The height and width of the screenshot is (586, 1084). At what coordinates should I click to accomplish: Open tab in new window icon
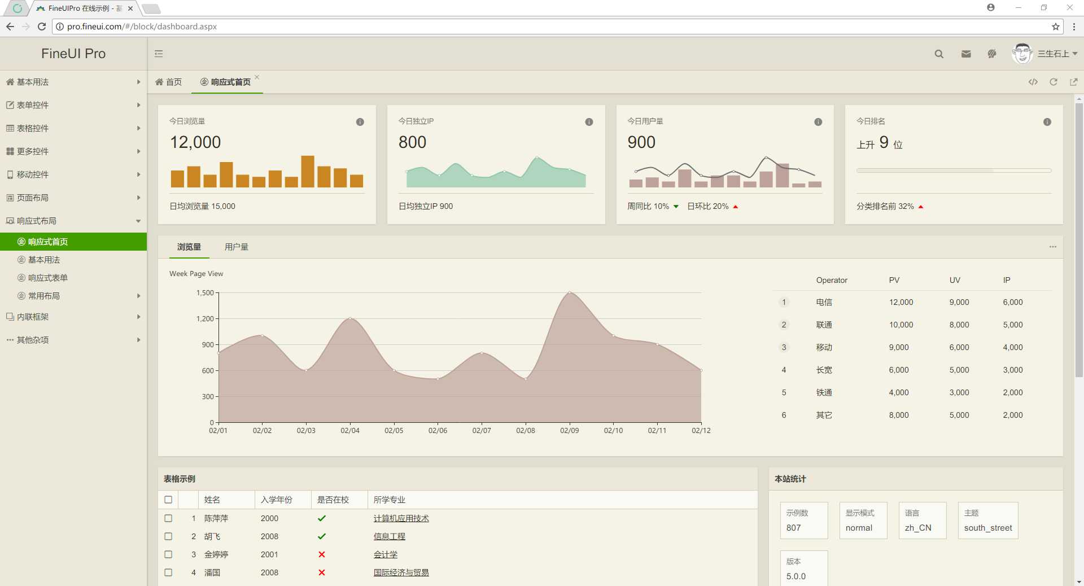[x=1073, y=82]
